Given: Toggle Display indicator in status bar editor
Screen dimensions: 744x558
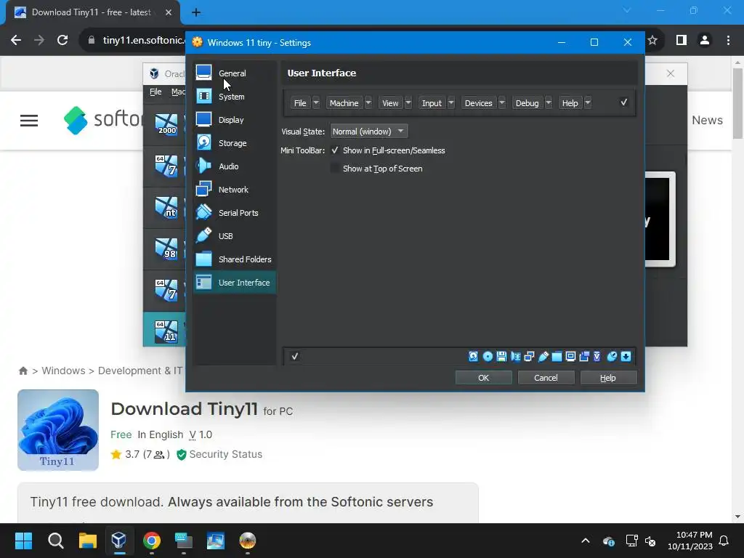Looking at the screenshot, I should 571,356.
